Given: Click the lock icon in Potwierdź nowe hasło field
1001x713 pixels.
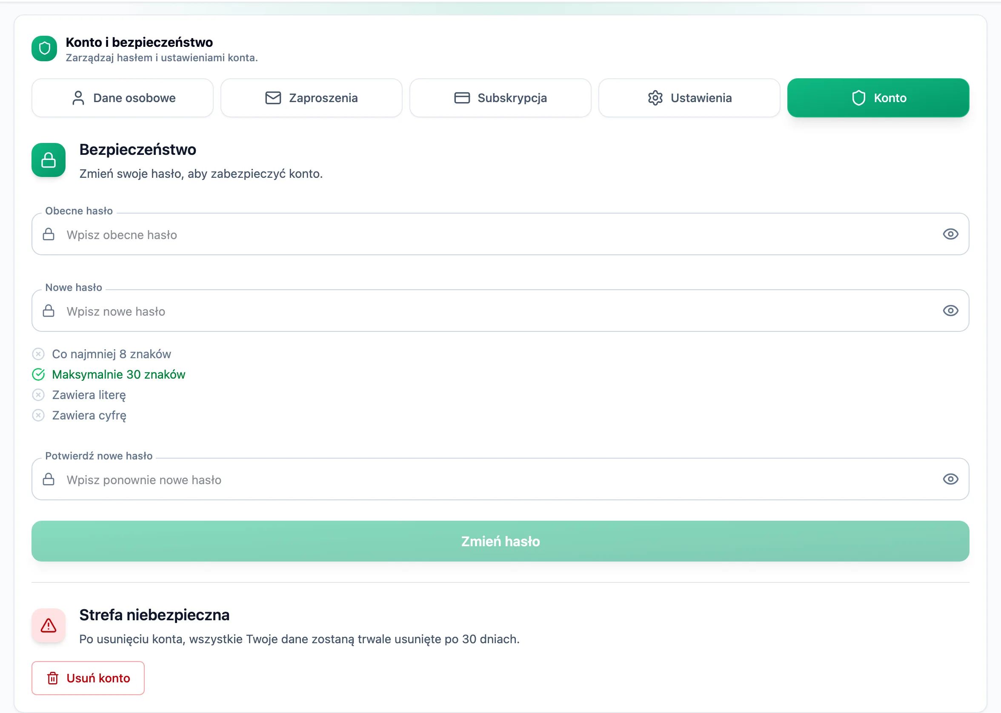Looking at the screenshot, I should tap(49, 479).
